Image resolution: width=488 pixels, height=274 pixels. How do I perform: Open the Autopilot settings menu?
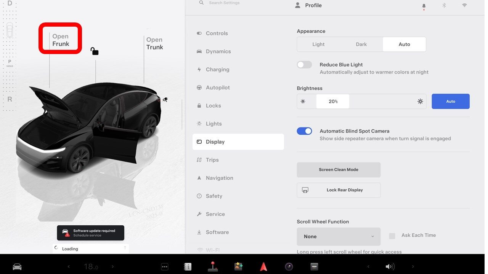tap(218, 88)
